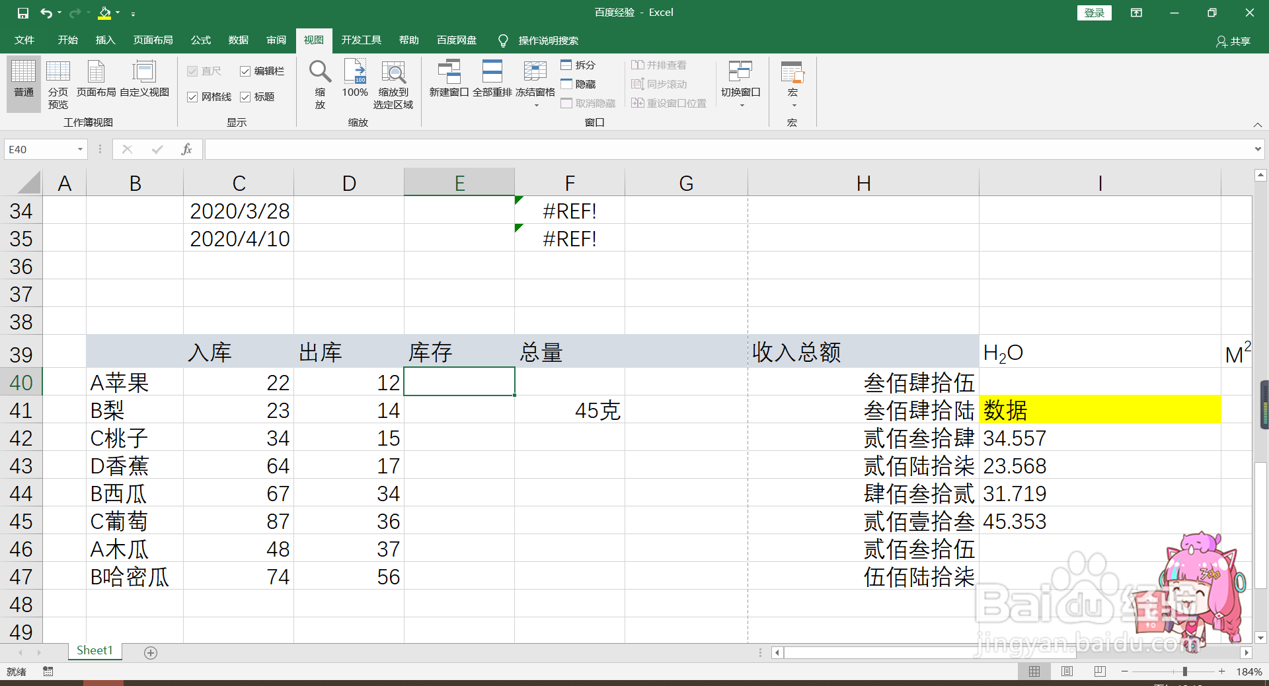1269x686 pixels.
Task: Add a new sheet with plus icon
Action: 151,652
